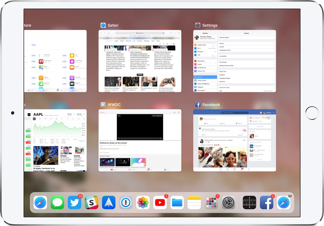The height and width of the screenshot is (226, 324).
Task: Click Turn On Chat in Facebook card
Action: pos(260,127)
